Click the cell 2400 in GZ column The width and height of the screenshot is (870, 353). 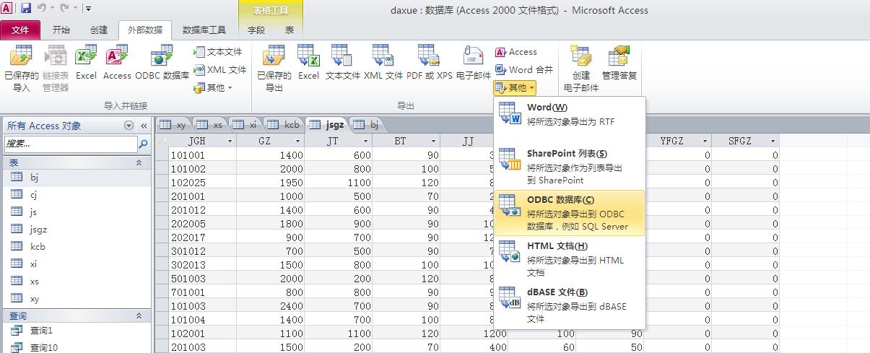pos(271,306)
